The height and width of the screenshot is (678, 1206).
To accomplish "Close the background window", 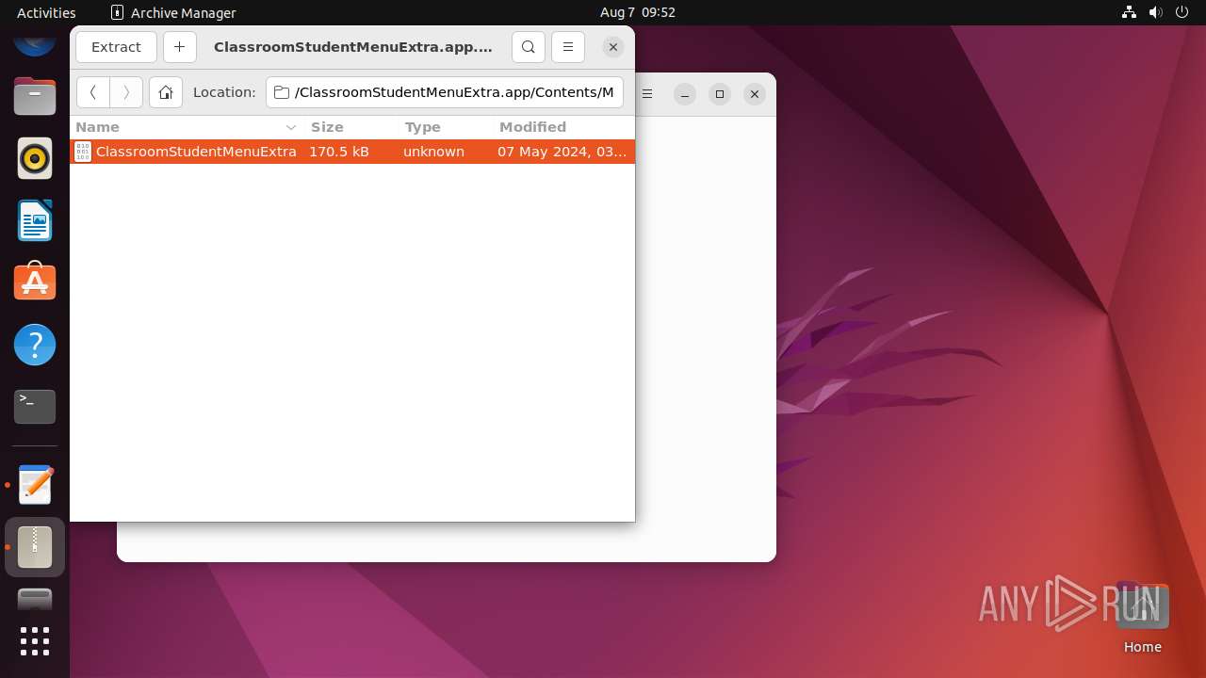I will pos(754,94).
